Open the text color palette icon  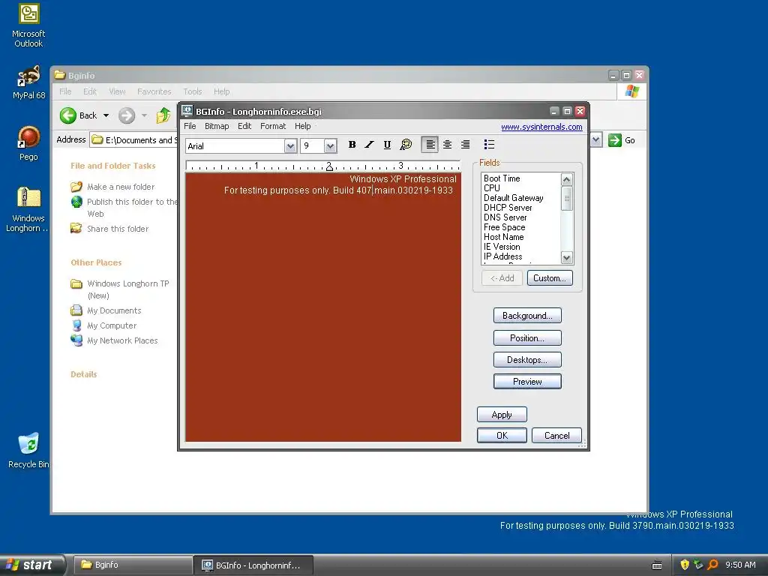pyautogui.click(x=406, y=145)
